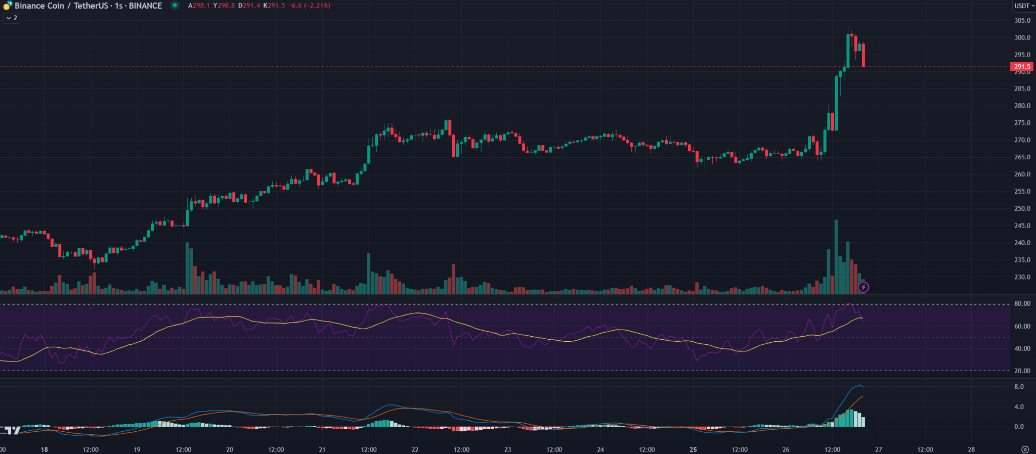Open chart settings via the hexagon gear icon
This screenshot has width=1036, height=454.
[x=1025, y=449]
